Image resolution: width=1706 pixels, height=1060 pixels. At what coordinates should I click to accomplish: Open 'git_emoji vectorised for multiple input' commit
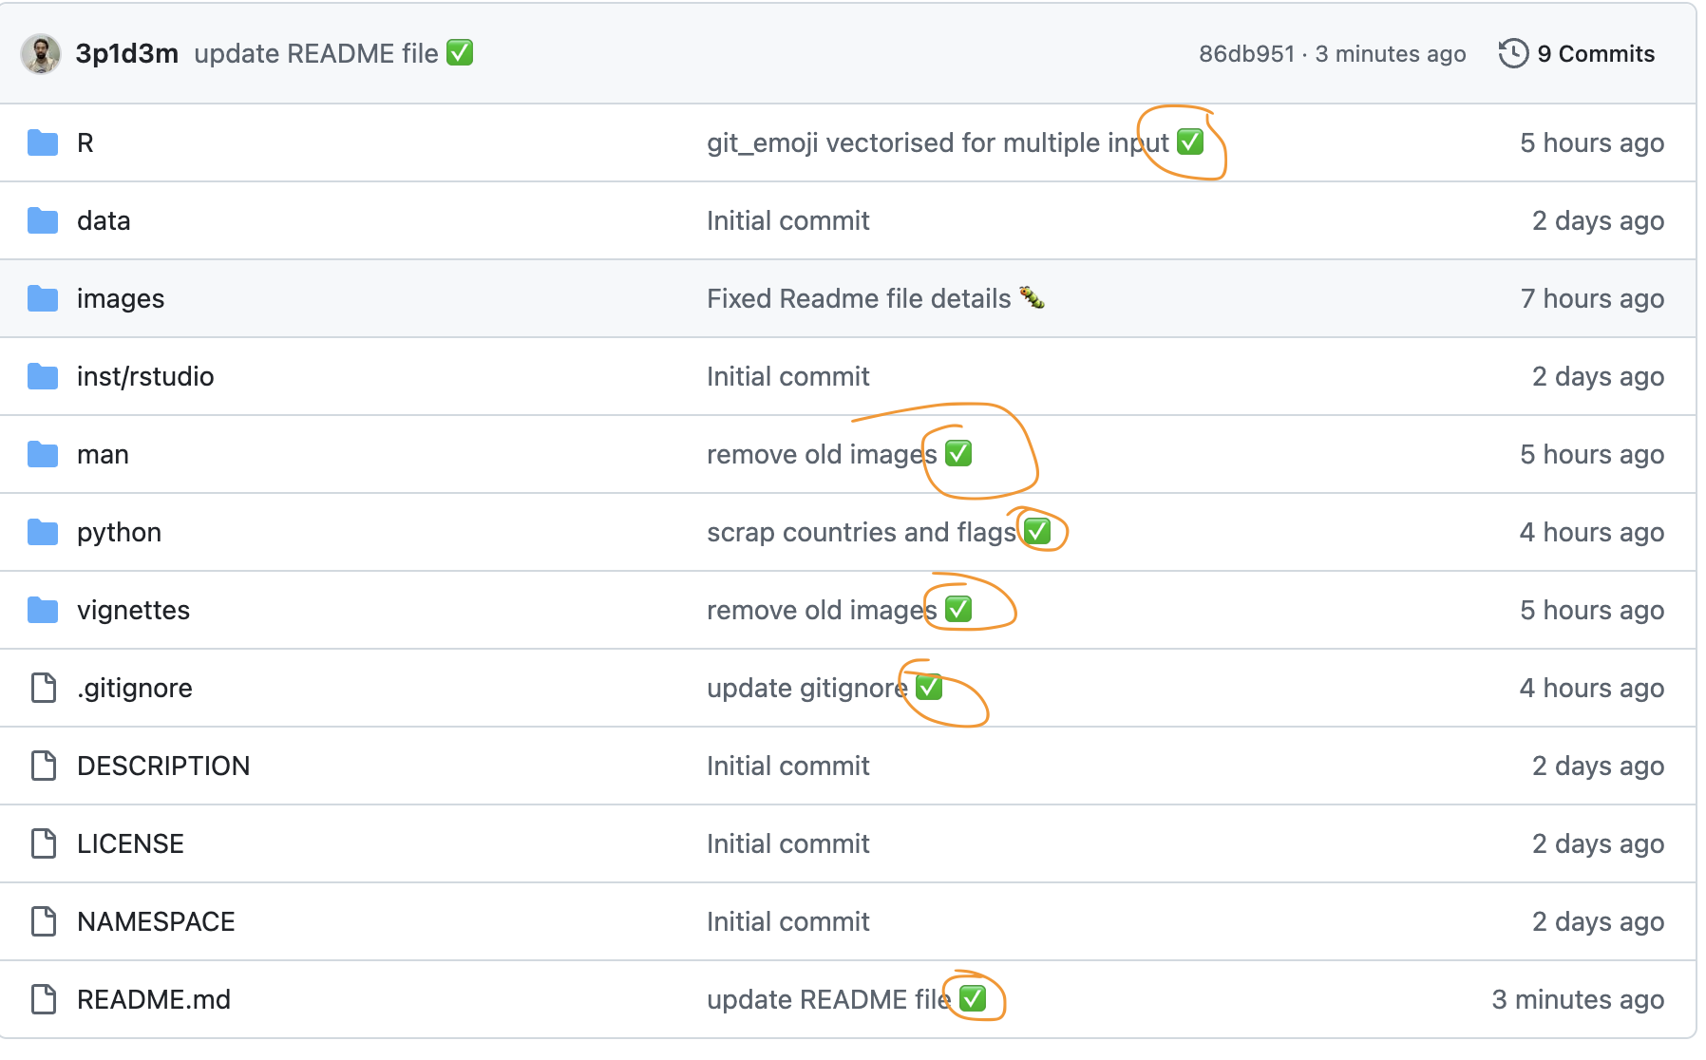pyautogui.click(x=938, y=143)
